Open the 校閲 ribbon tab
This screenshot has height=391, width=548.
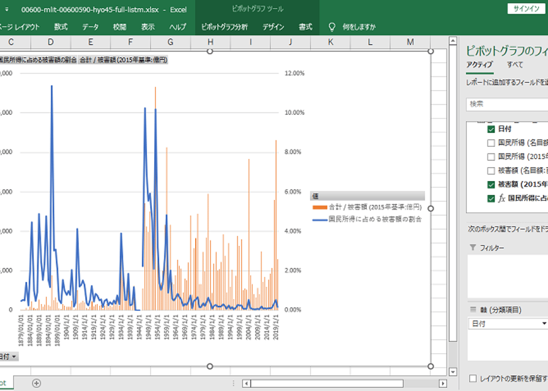pyautogui.click(x=120, y=27)
